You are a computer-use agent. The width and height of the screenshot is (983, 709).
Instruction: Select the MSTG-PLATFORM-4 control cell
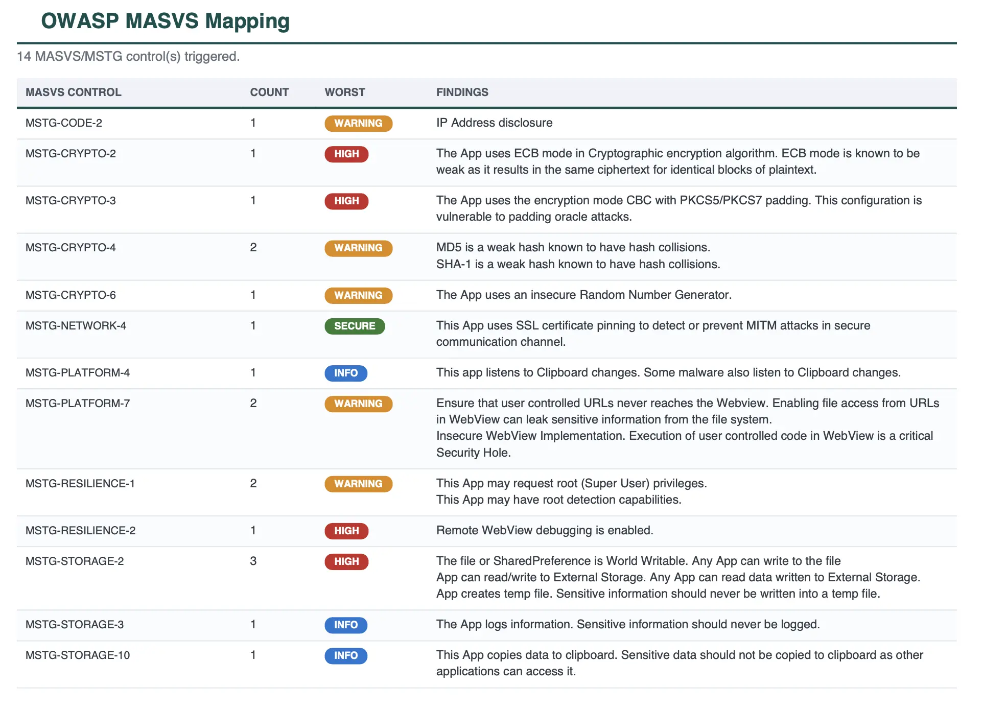78,373
